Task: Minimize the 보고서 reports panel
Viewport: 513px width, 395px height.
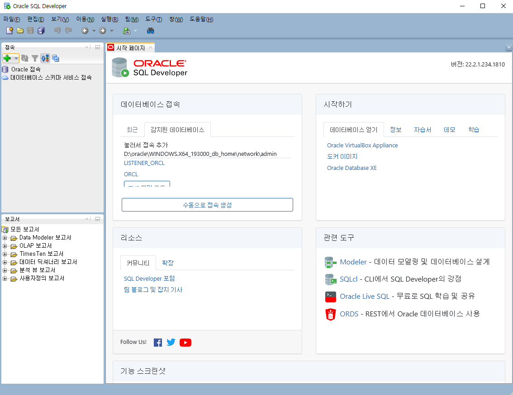Action: 98,219
